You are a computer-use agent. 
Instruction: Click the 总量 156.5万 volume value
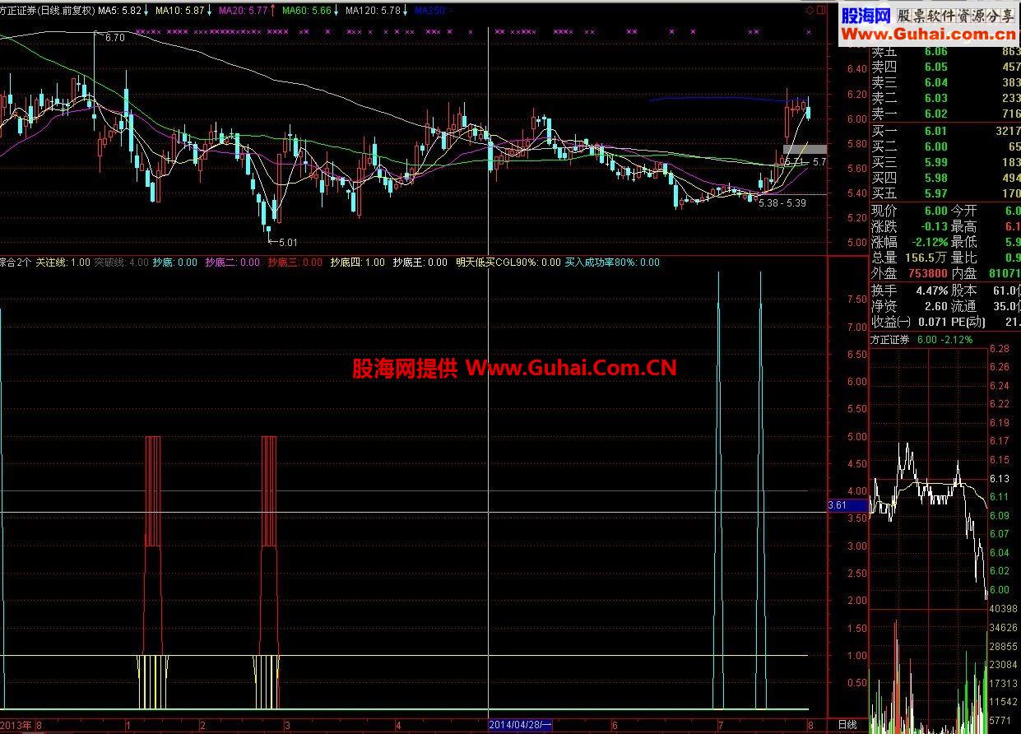(x=925, y=258)
